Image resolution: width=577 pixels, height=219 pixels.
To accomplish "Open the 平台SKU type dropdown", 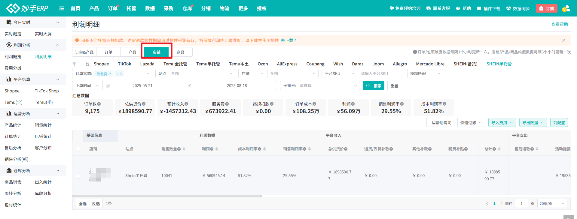I will point(340,73).
